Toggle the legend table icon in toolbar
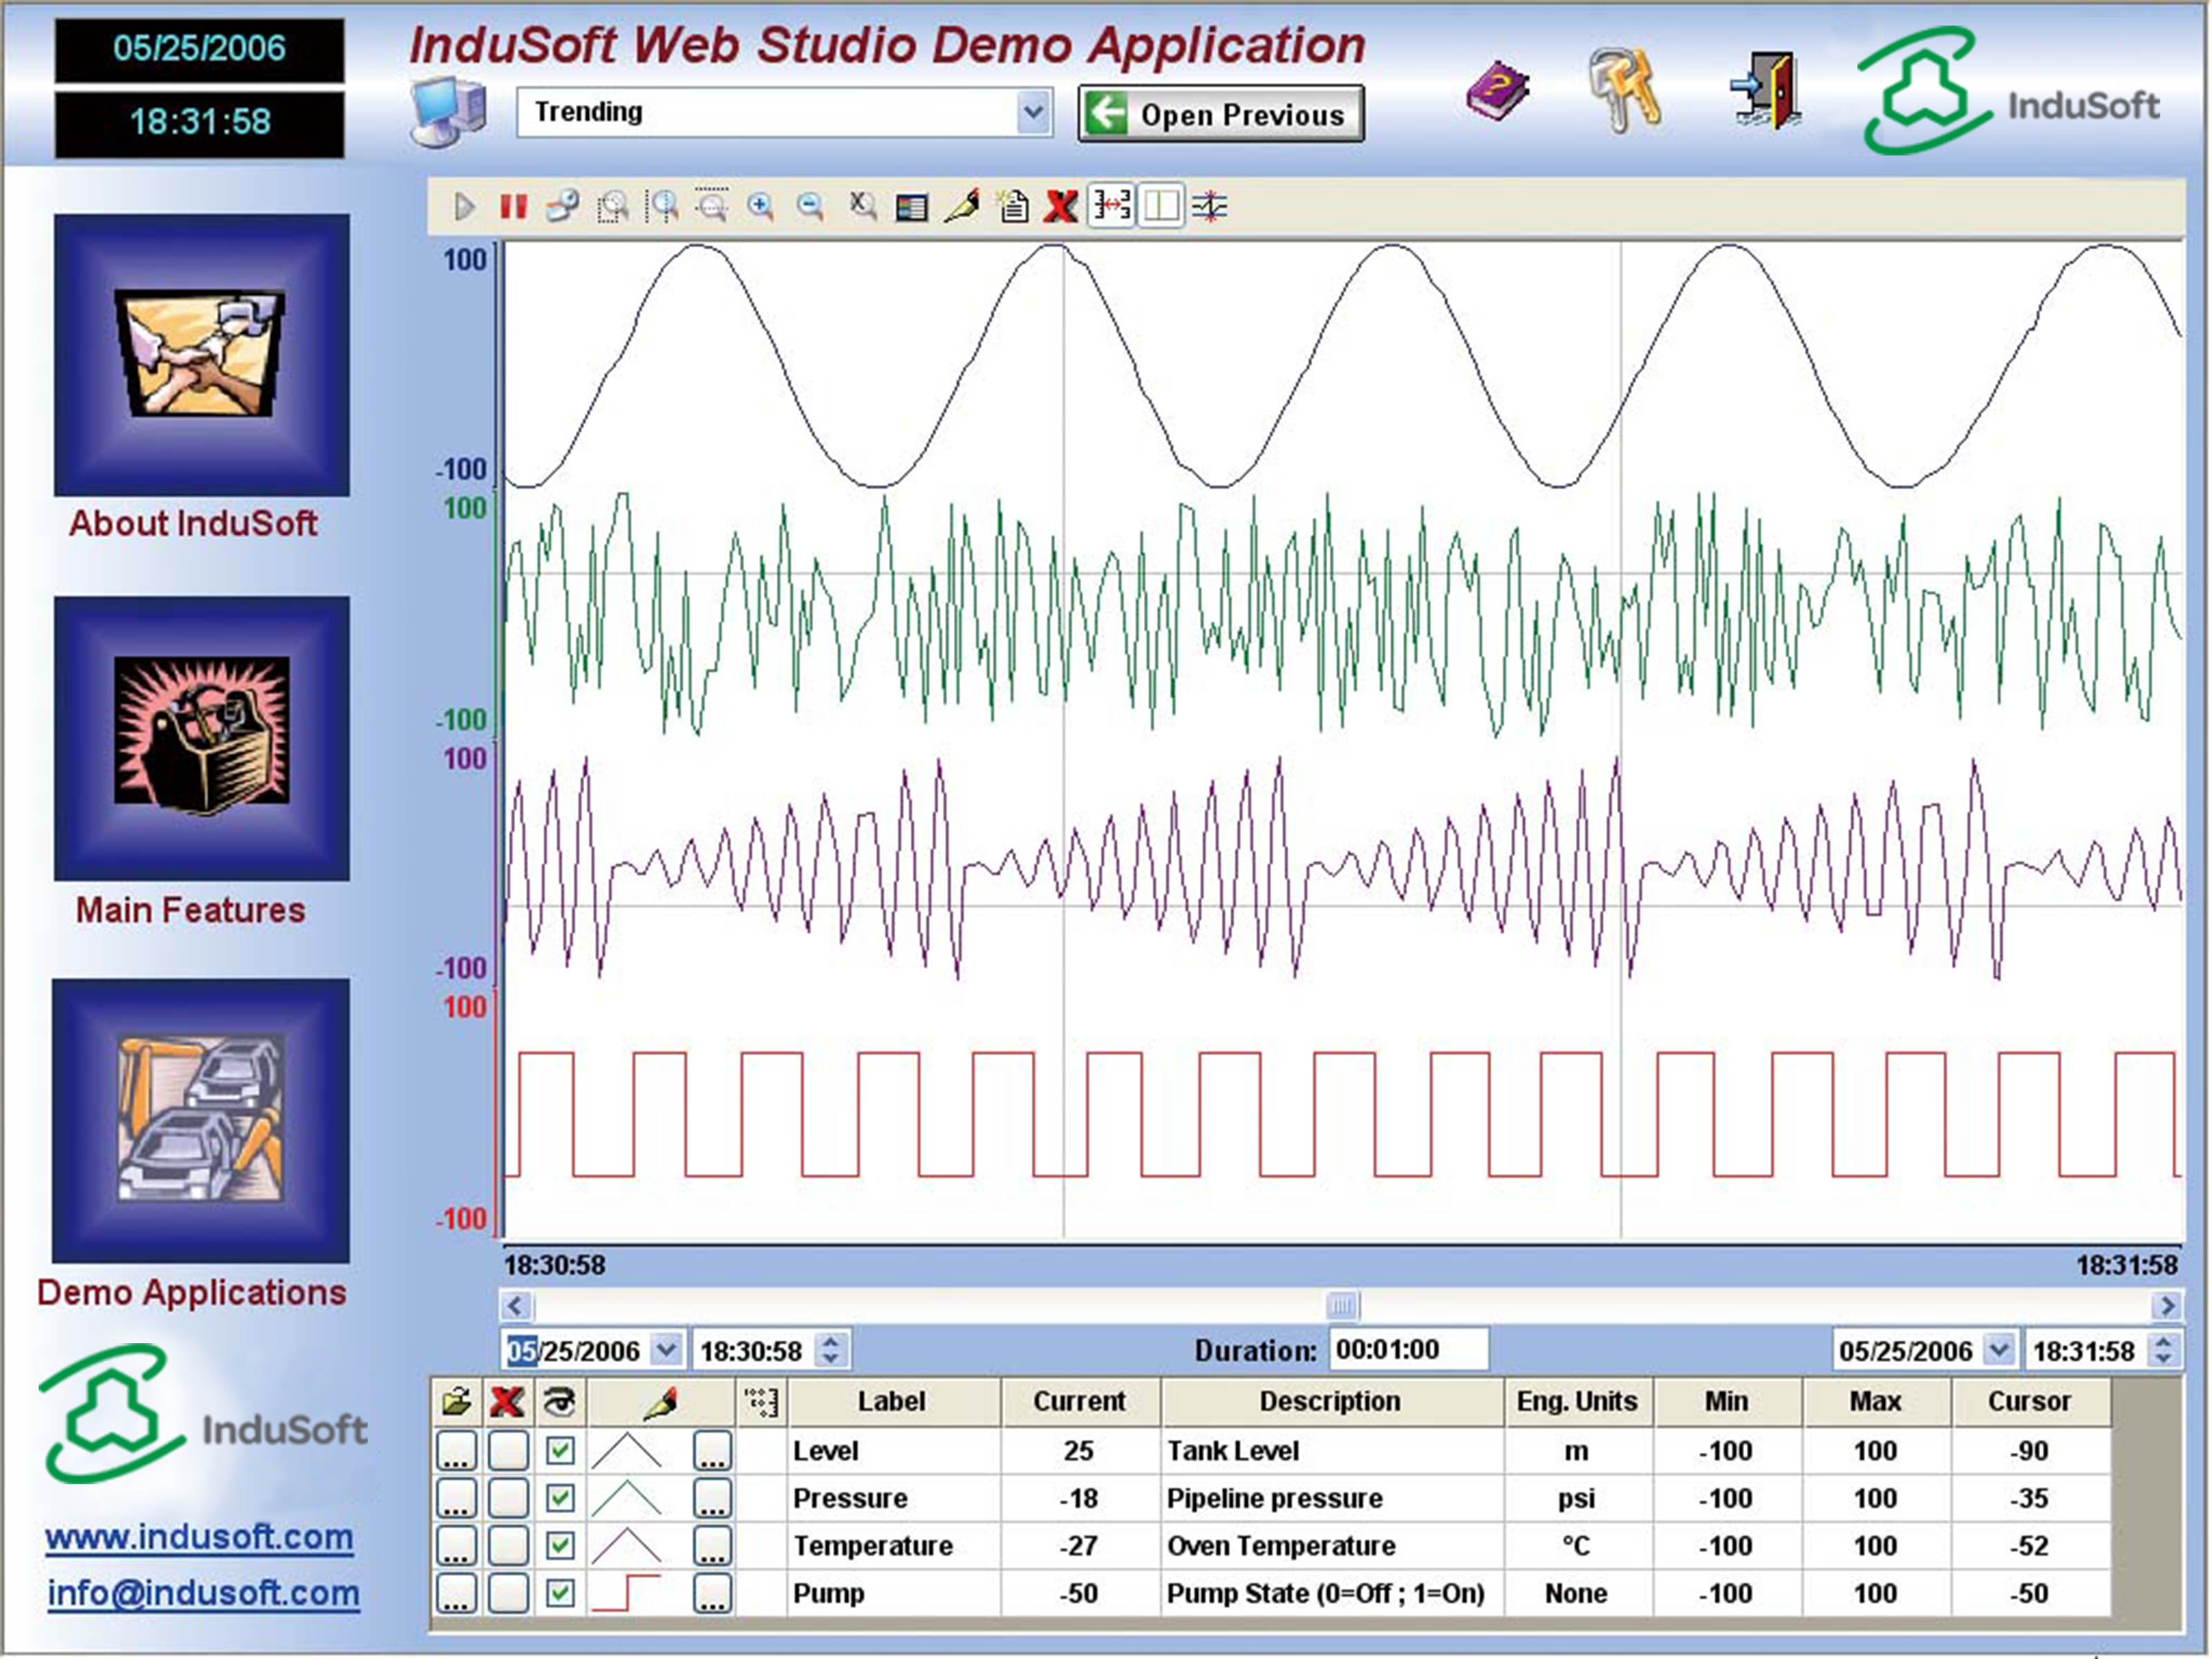This screenshot has width=2212, height=1659. (x=911, y=208)
